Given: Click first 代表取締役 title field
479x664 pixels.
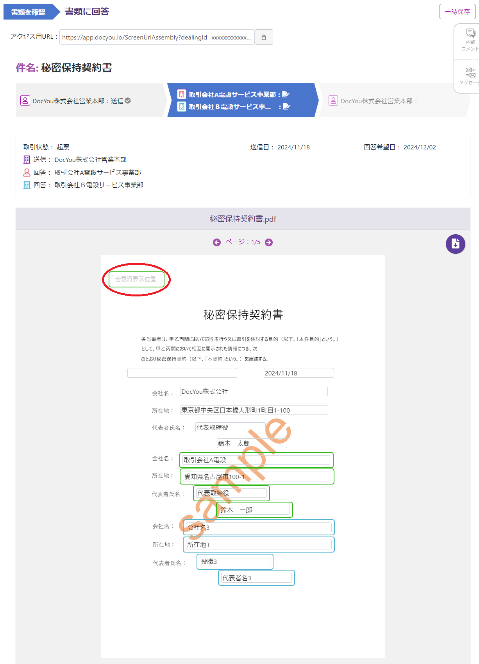Looking at the screenshot, I should pyautogui.click(x=231, y=427).
